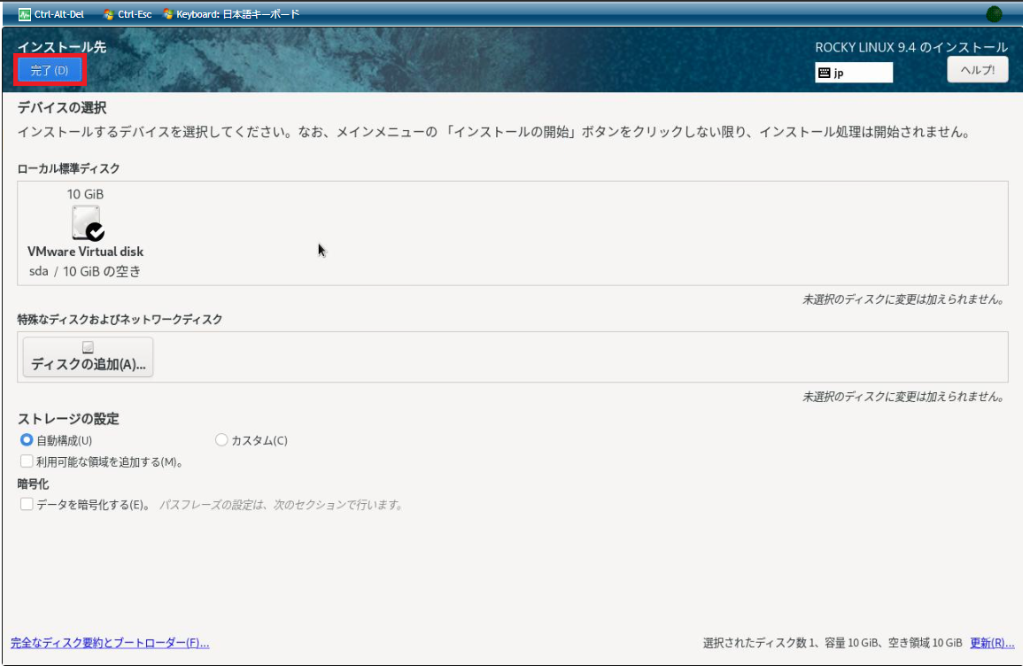Click ディスクの追加(A)... to add a disk
Viewport: 1023px width, 666px height.
click(x=88, y=358)
